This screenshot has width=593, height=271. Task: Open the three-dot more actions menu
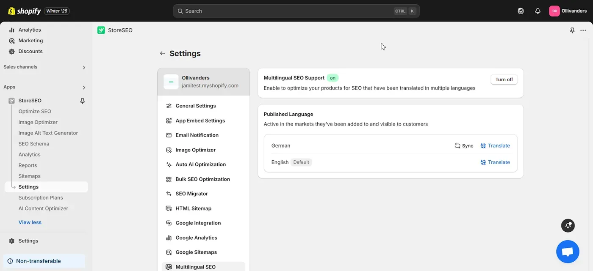[x=583, y=30]
